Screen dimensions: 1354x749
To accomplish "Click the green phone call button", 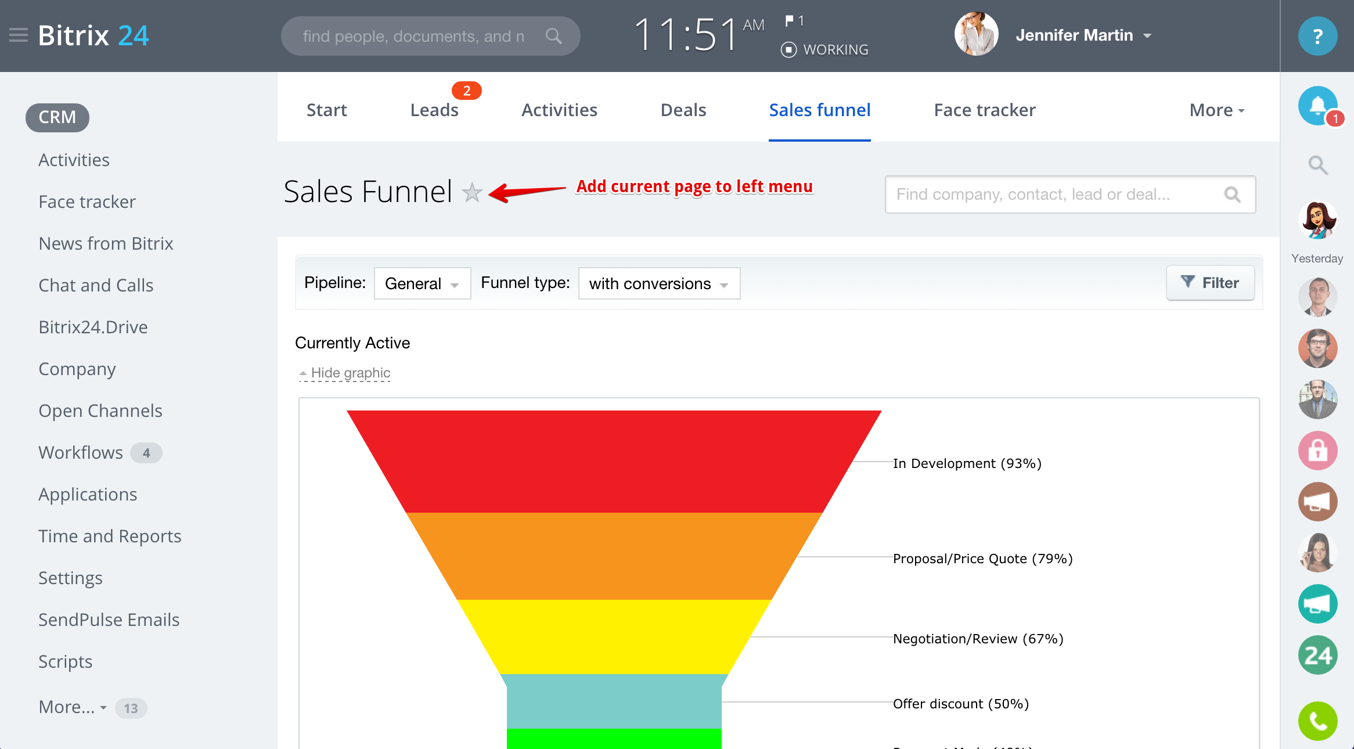I will pos(1317,721).
